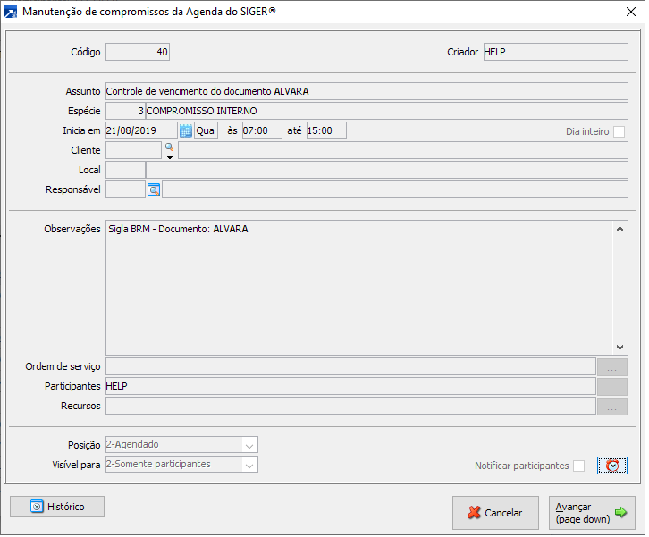Viewport: 649px width, 537px height.
Task: Click Avançar (page down) button
Action: coord(592,514)
